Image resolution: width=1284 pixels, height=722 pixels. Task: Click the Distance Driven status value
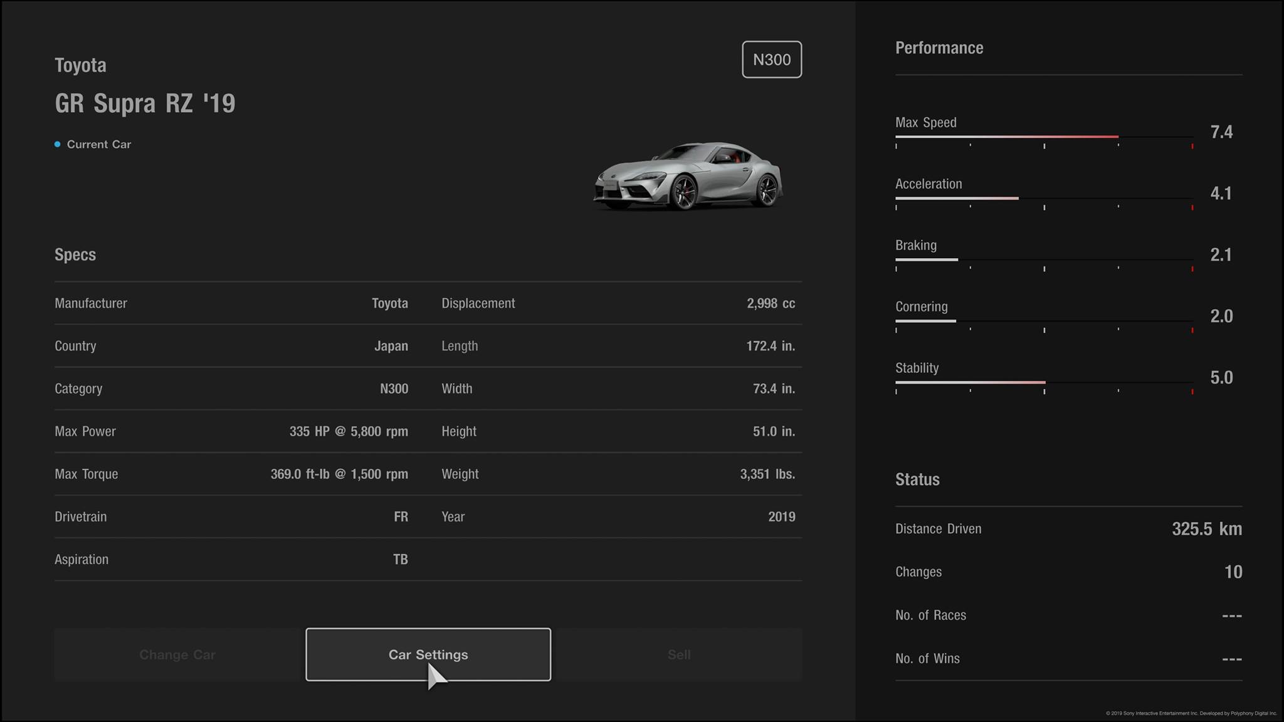[1206, 529]
